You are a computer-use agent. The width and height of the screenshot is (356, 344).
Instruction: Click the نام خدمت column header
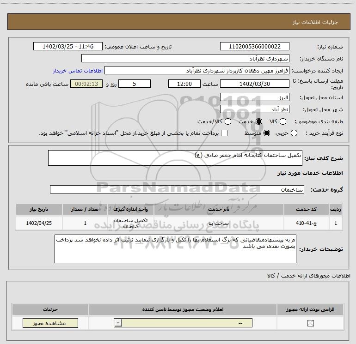pos(219,209)
